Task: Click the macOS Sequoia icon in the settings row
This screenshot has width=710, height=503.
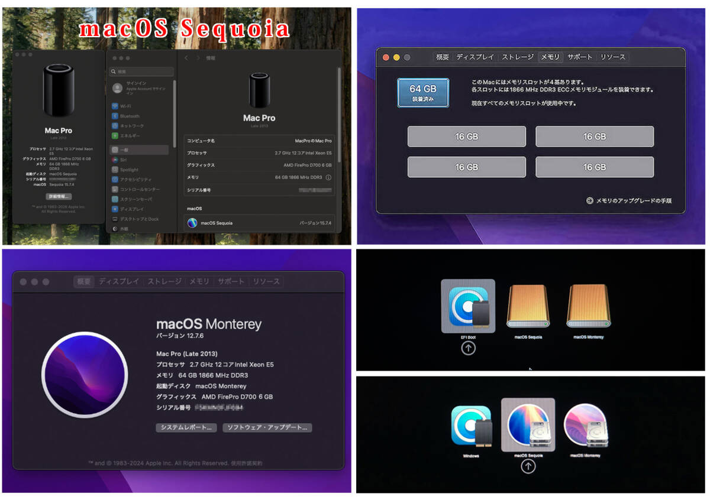Action: pyautogui.click(x=192, y=223)
